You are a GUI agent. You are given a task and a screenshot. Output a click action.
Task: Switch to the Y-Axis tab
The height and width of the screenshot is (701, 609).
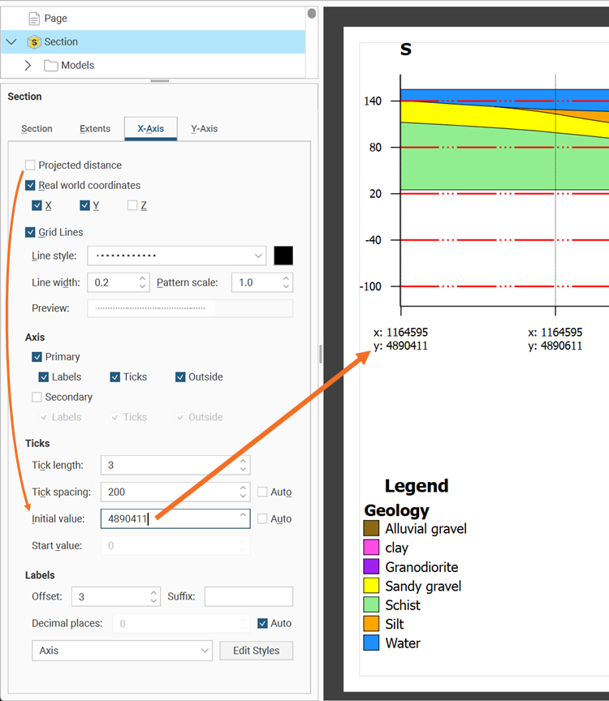pyautogui.click(x=204, y=129)
